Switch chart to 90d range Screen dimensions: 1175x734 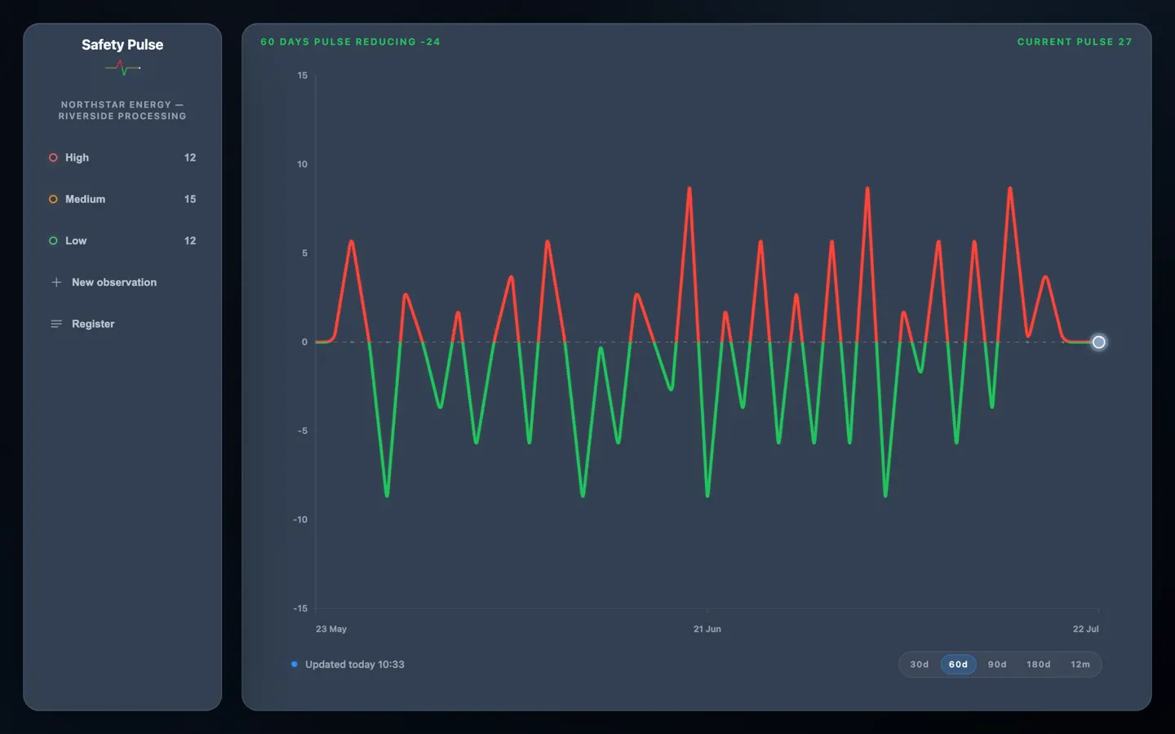pyautogui.click(x=997, y=665)
